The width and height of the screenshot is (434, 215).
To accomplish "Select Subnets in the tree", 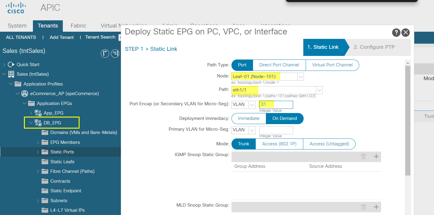I will (59, 201).
